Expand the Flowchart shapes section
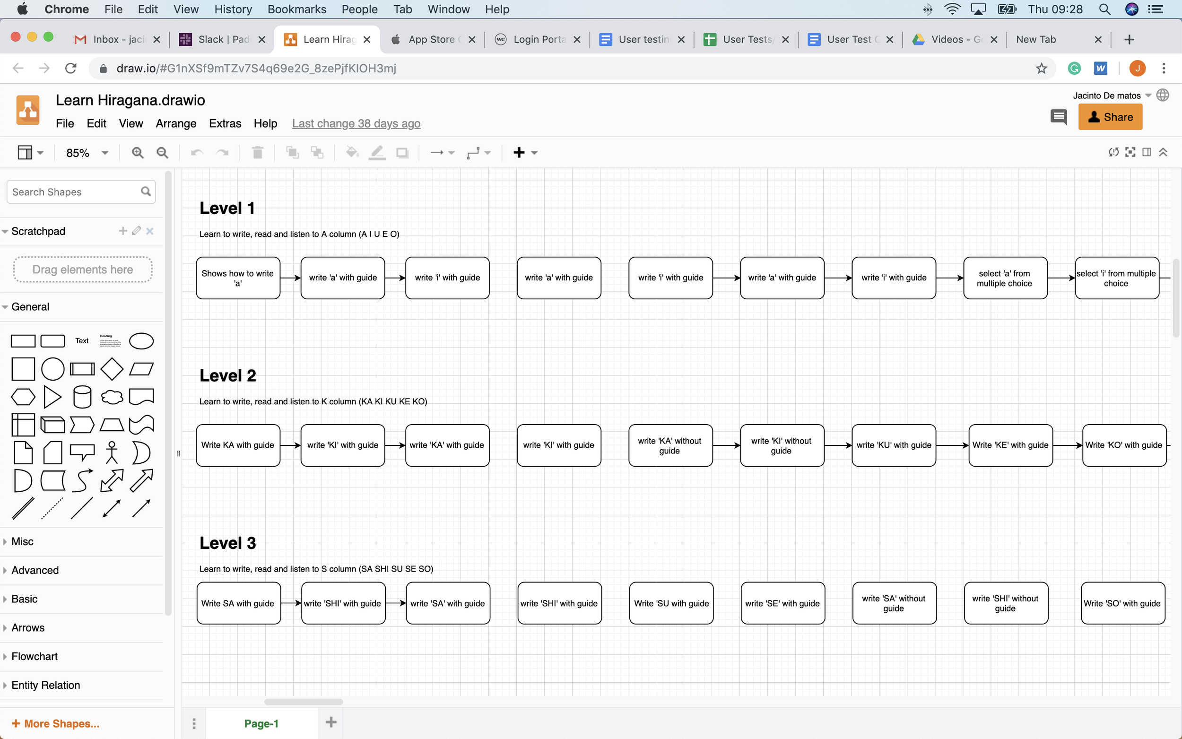Image resolution: width=1182 pixels, height=739 pixels. point(34,656)
